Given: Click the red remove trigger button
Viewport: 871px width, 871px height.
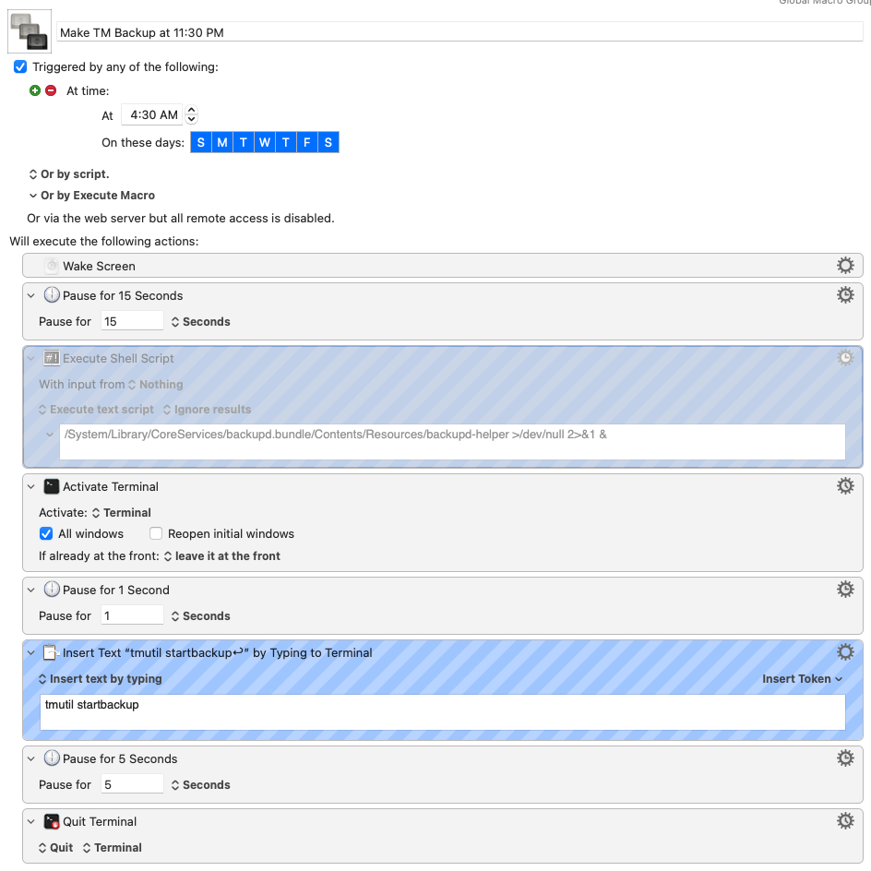Looking at the screenshot, I should click(51, 90).
